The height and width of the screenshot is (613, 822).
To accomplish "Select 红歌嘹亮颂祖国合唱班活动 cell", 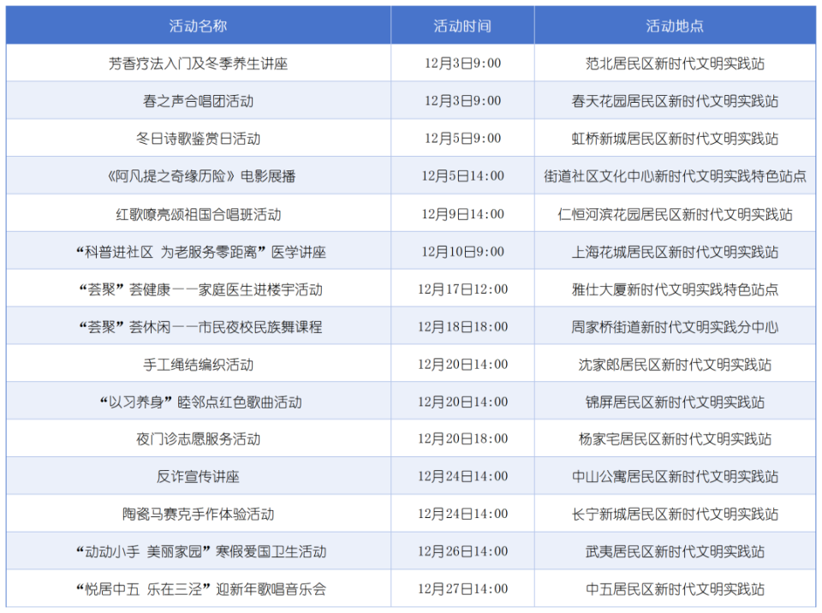I will 198,214.
